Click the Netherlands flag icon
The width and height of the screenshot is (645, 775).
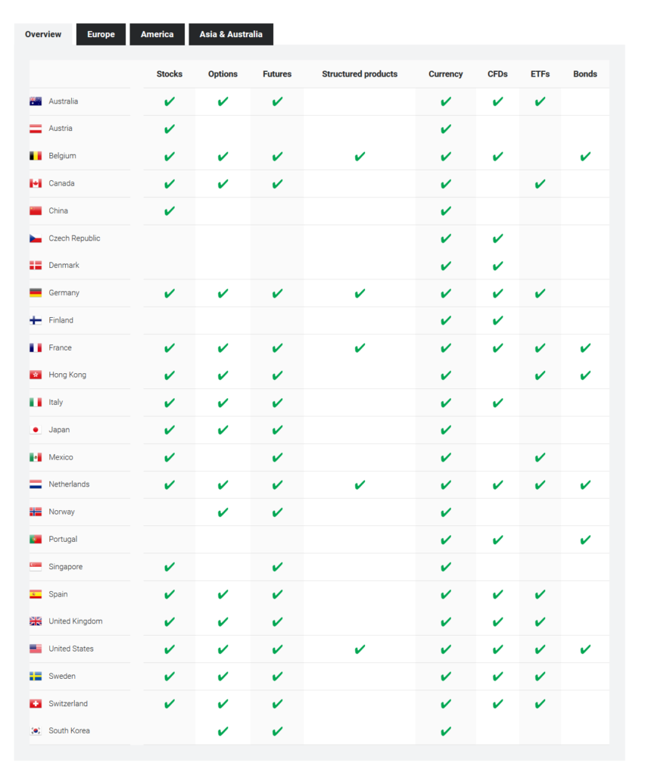coord(36,484)
